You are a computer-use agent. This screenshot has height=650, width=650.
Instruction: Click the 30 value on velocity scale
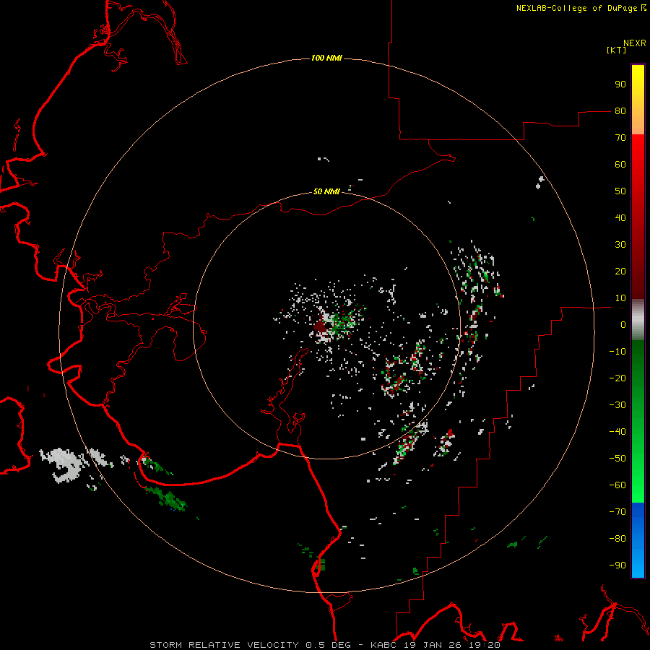(x=620, y=245)
